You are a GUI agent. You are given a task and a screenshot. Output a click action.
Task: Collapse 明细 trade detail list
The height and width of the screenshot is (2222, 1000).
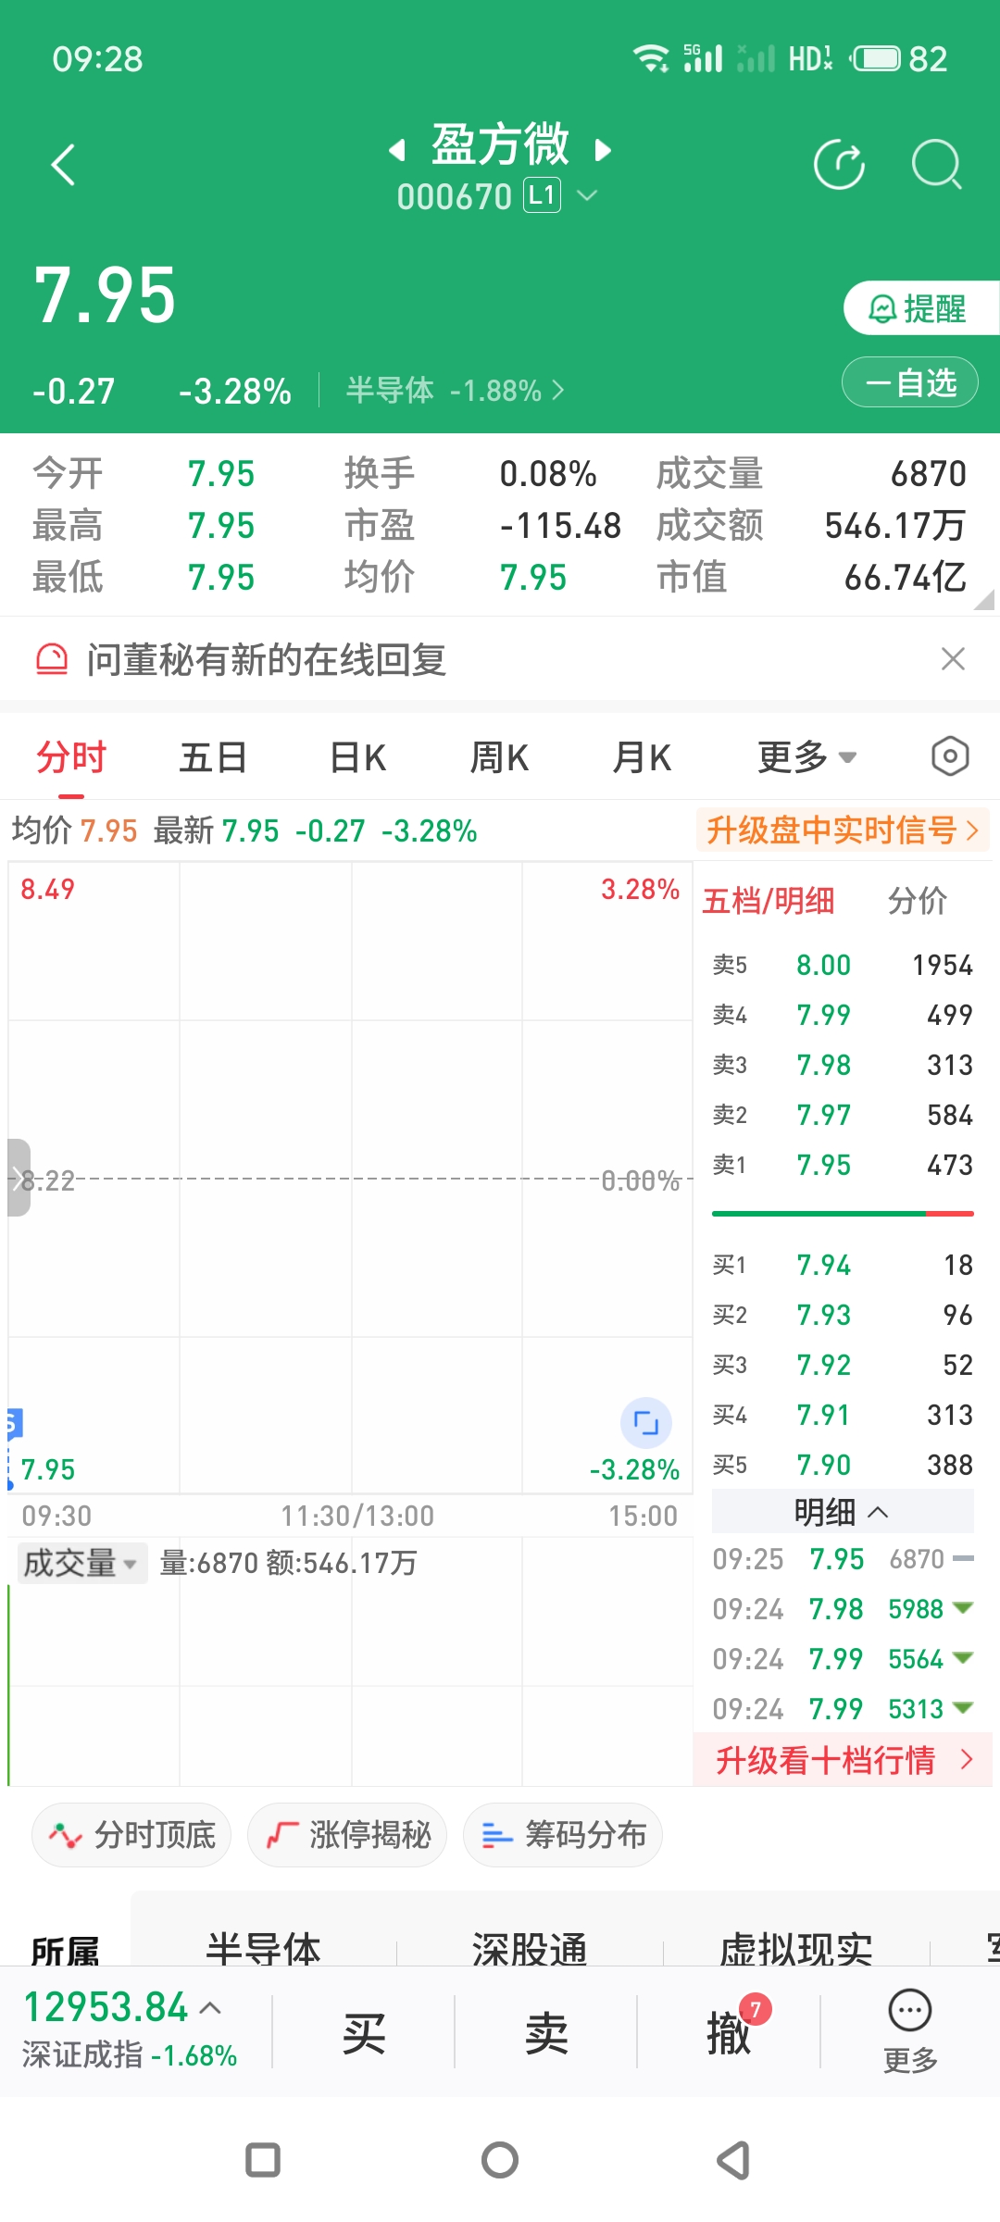(x=843, y=1512)
